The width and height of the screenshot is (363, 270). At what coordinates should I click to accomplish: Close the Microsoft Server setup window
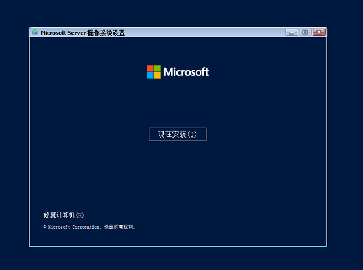pos(319,32)
